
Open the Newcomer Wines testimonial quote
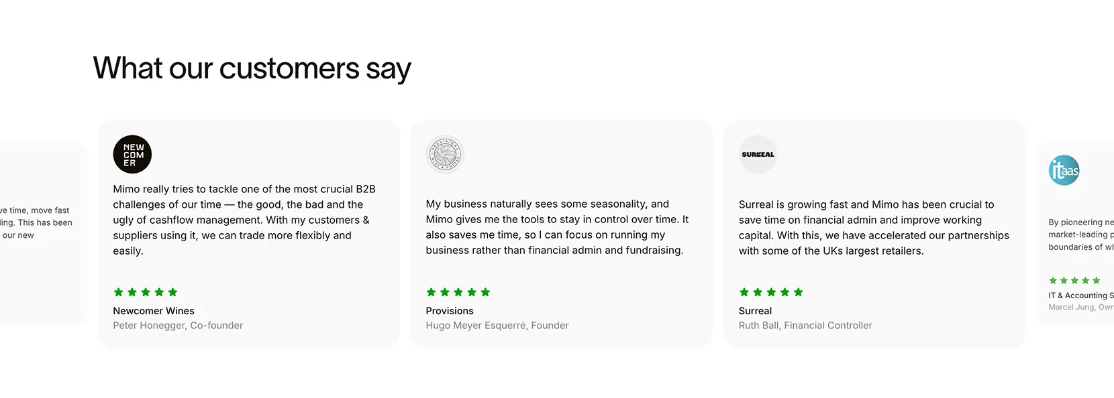coord(245,220)
